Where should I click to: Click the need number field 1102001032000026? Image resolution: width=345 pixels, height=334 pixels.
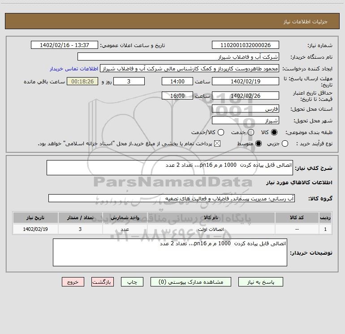[246, 45]
